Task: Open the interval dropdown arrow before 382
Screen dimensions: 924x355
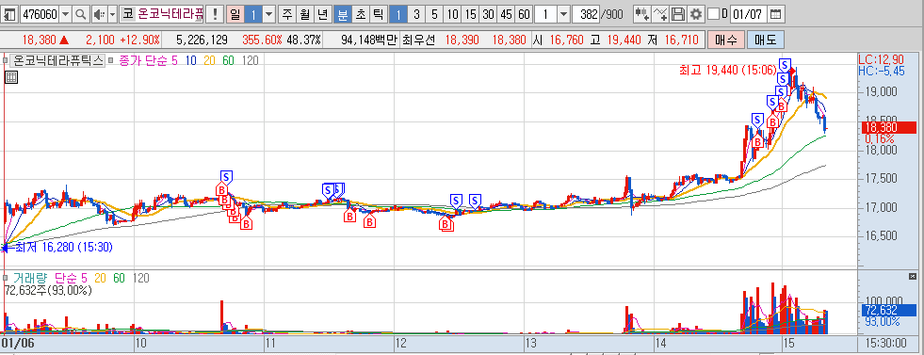Action: [x=563, y=13]
